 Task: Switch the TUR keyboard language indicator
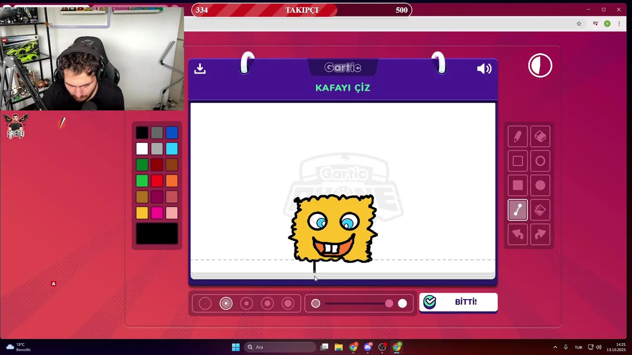[x=578, y=347]
